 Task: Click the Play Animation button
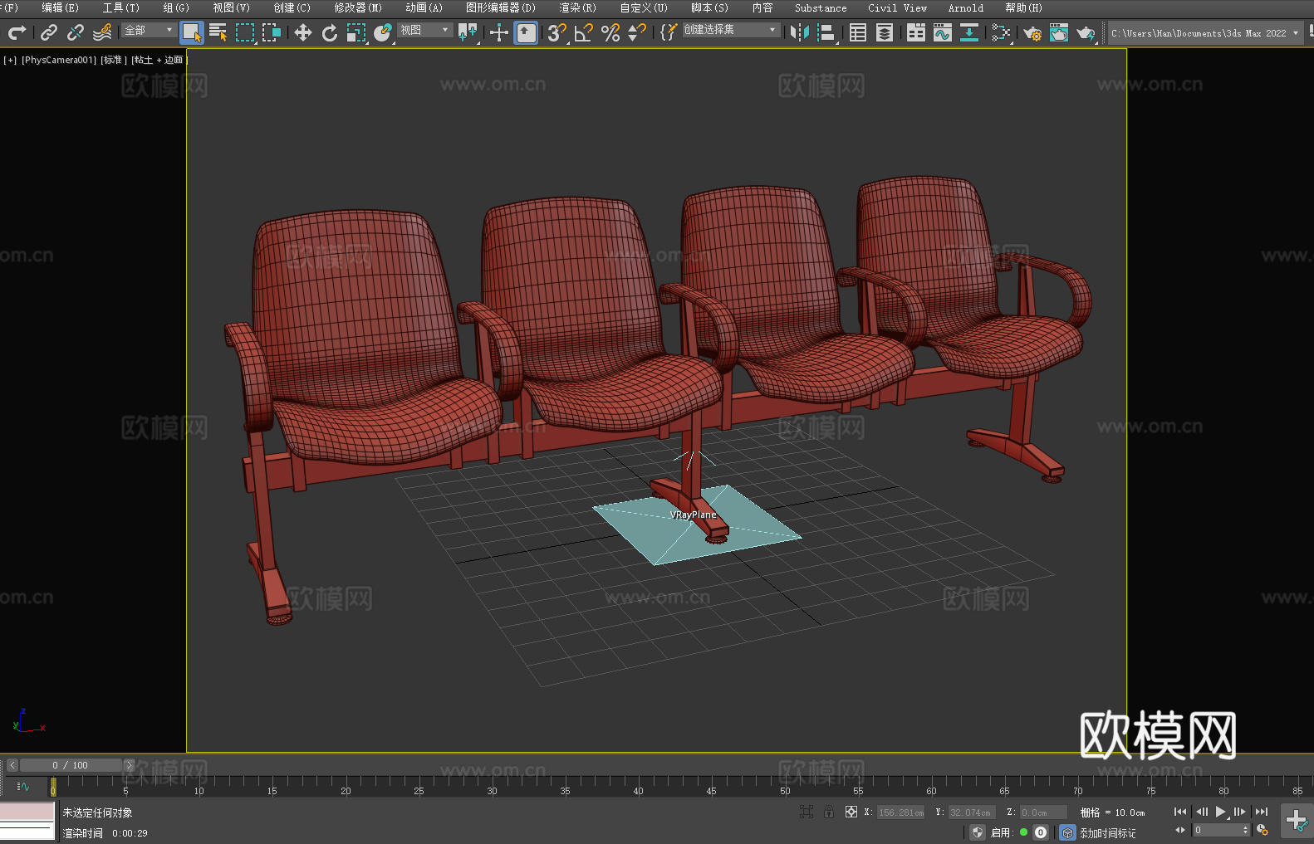(1221, 812)
